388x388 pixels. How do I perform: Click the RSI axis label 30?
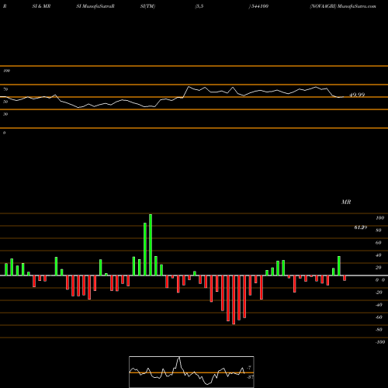(5, 114)
